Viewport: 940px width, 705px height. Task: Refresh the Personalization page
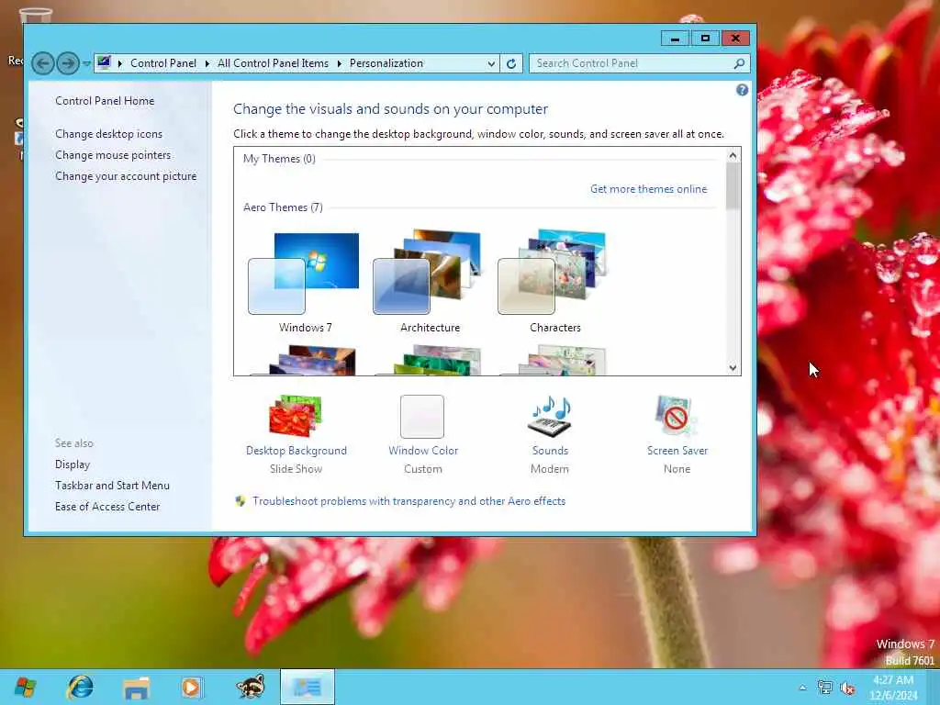click(x=511, y=63)
